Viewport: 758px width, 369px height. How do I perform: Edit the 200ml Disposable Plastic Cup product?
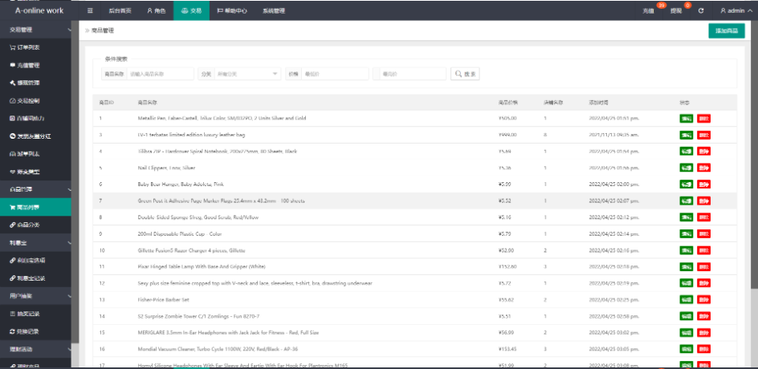click(686, 233)
